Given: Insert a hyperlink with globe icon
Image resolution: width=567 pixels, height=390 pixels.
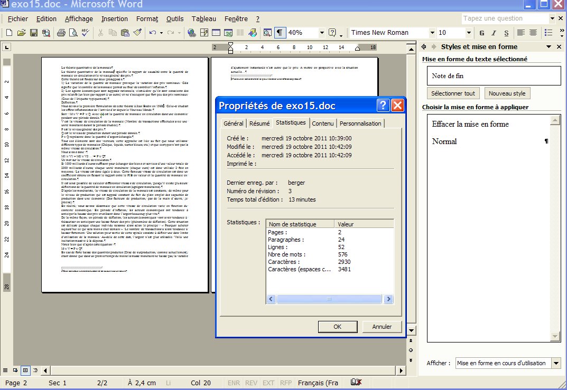Looking at the screenshot, I should coord(192,33).
